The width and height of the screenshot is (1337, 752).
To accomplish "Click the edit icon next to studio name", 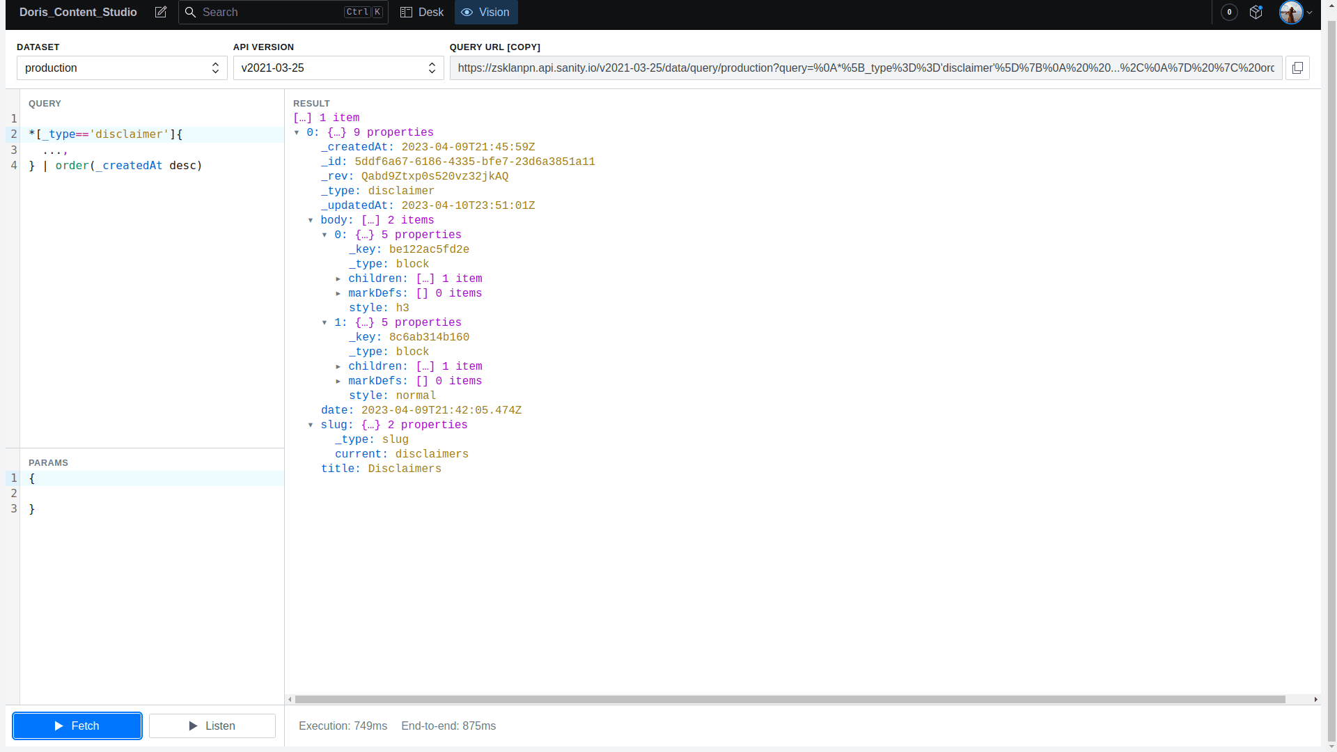I will [161, 12].
